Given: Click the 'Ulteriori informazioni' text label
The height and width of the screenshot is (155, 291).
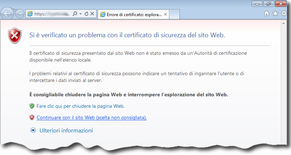Looking at the screenshot, I should [66, 131].
